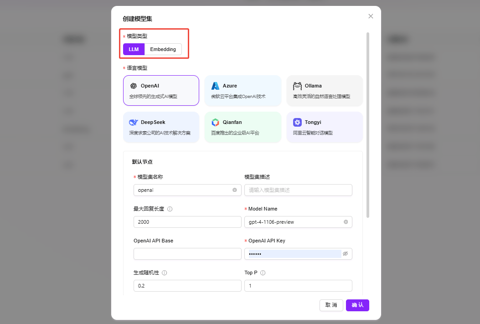Click the 取消 cancel button
480x324 pixels.
coord(331,305)
